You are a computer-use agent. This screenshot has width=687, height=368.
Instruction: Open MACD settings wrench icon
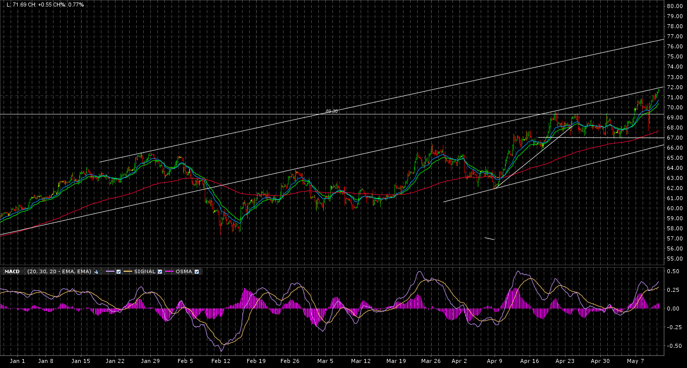(96, 272)
